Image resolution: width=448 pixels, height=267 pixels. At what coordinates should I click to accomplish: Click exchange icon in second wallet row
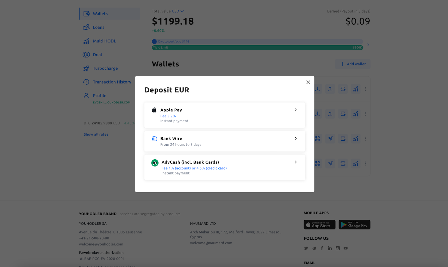343,114
